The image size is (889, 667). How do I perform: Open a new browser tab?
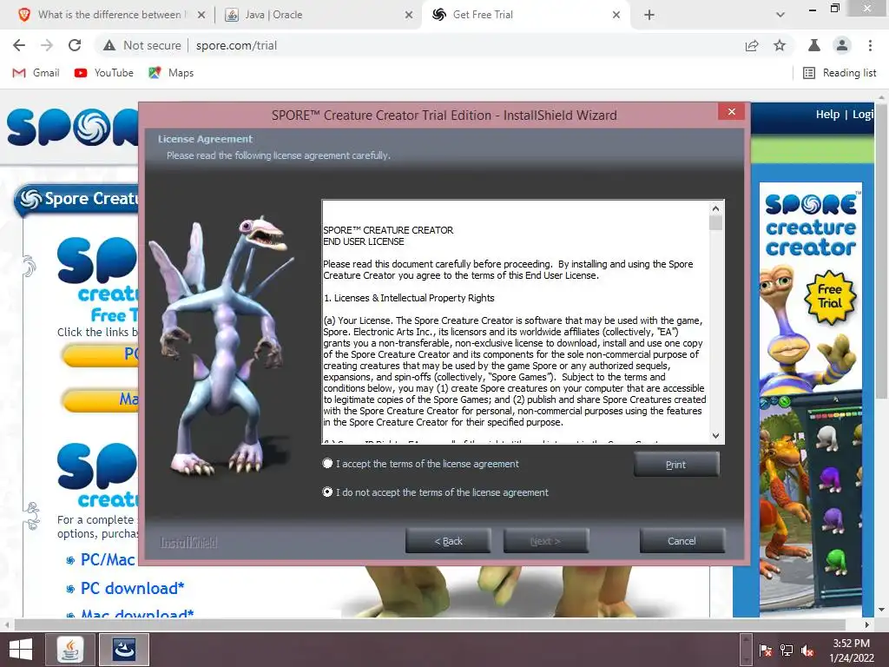[649, 16]
